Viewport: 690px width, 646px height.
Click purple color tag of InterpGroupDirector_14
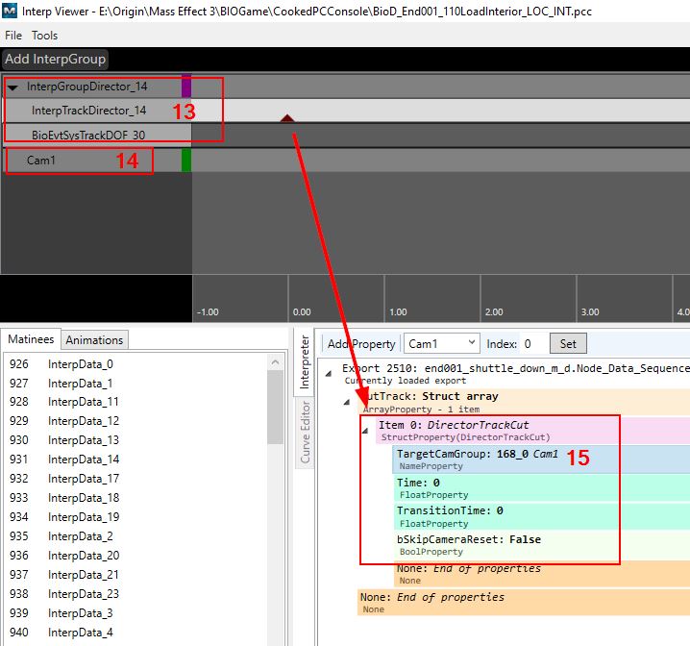pyautogui.click(x=186, y=87)
